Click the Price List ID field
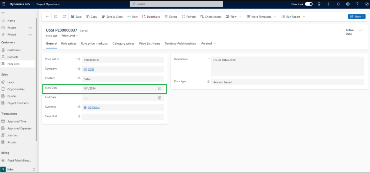The width and height of the screenshot is (370, 173). click(123, 60)
